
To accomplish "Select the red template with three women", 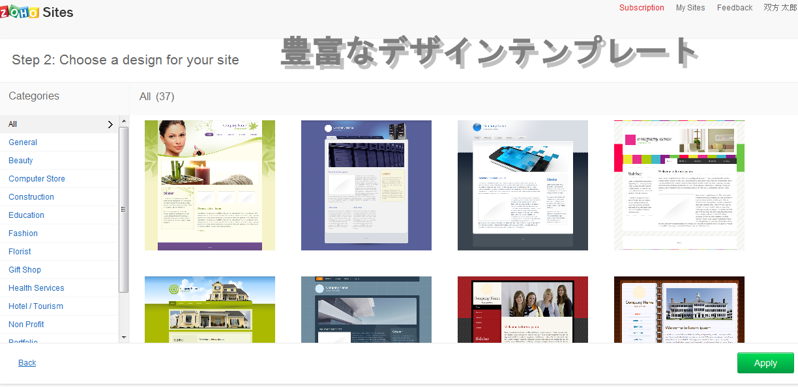I will tap(523, 310).
